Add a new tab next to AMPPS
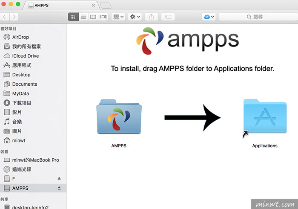Image resolution: width=298 pixels, height=209 pixels. click(106, 6)
